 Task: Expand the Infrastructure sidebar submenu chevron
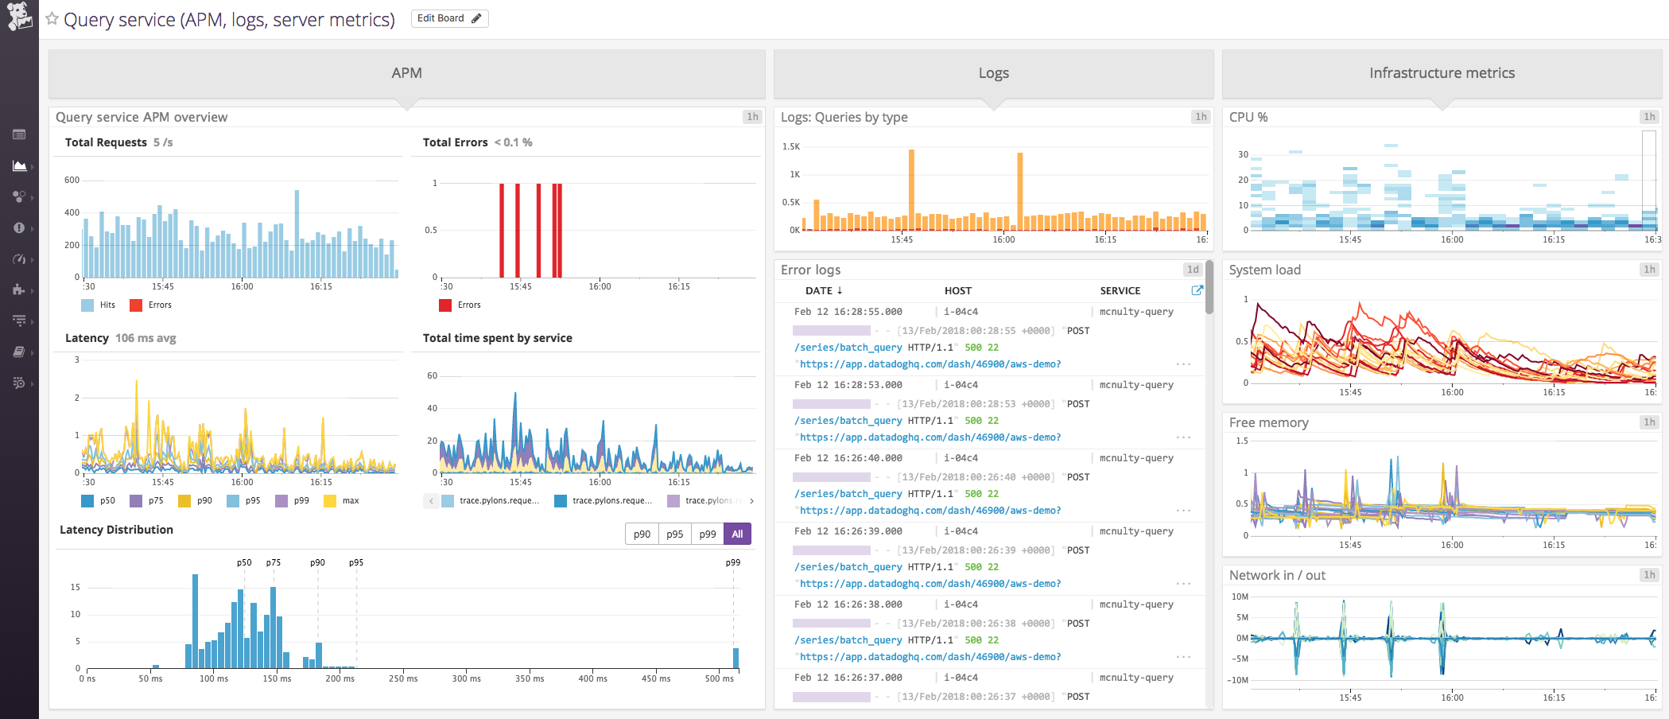click(33, 197)
